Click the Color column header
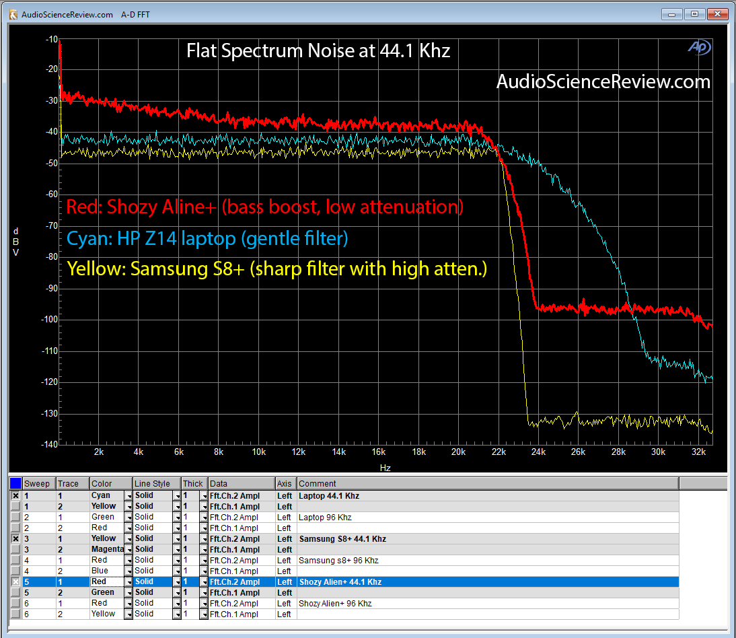Image resolution: width=736 pixels, height=638 pixels. [x=111, y=483]
